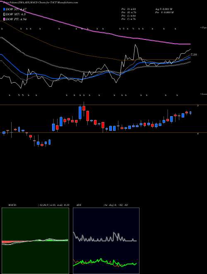Click the MACD panel title

pyautogui.click(x=12, y=205)
